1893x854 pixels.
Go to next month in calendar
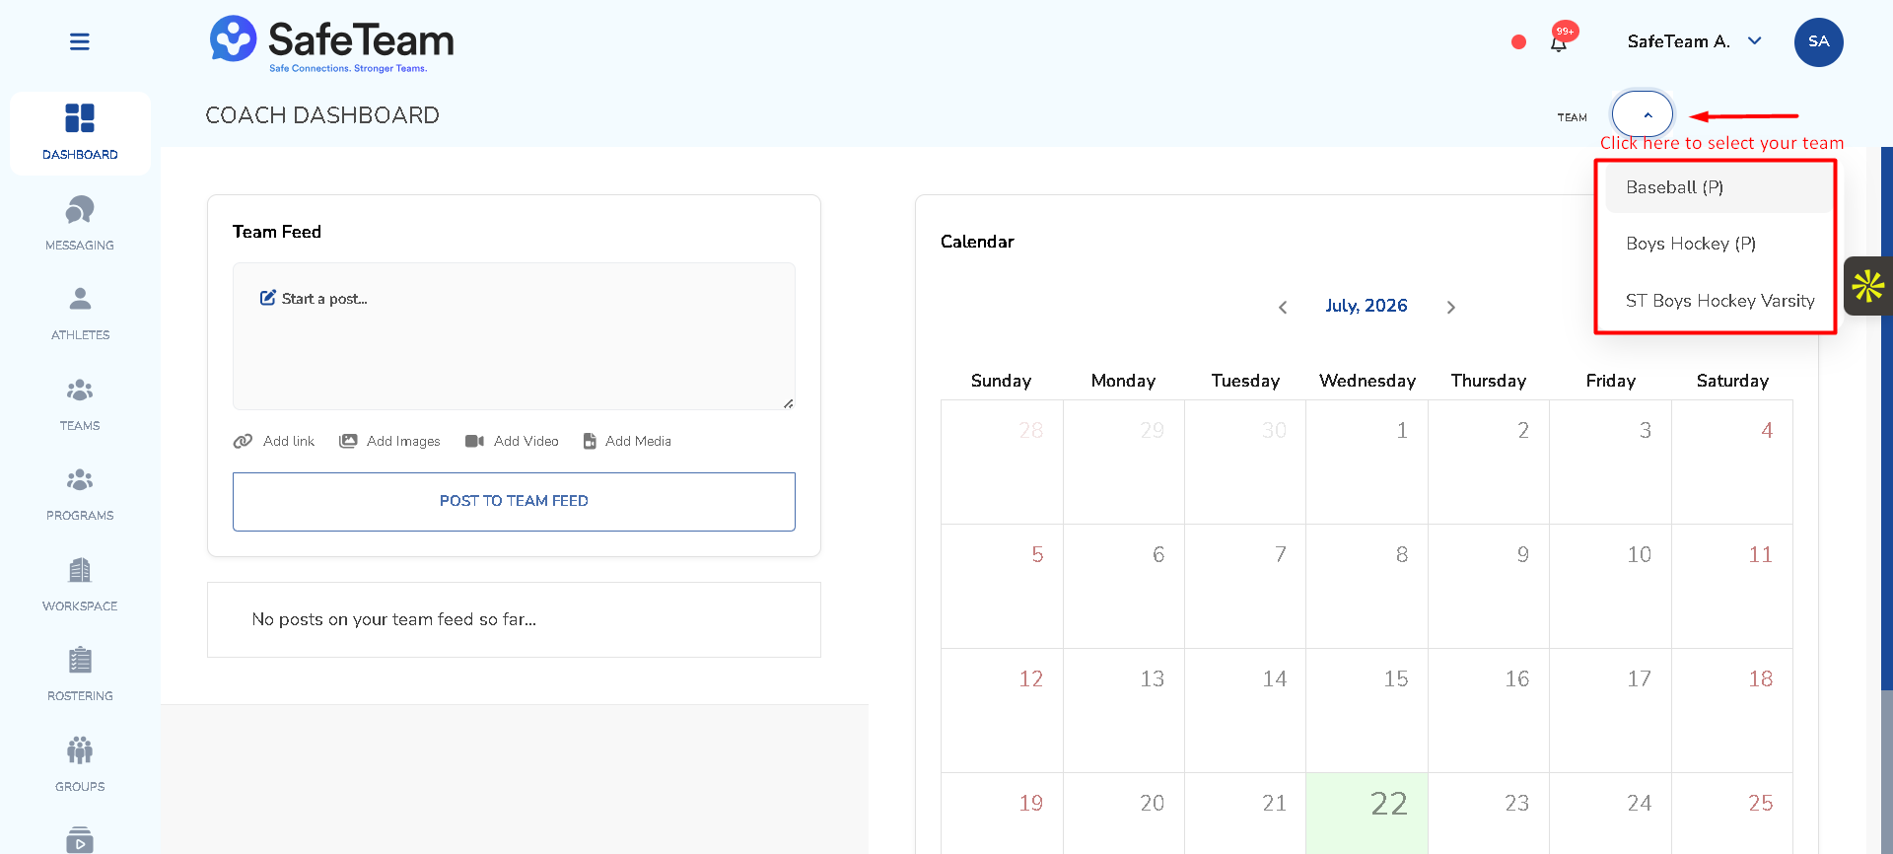click(1450, 308)
